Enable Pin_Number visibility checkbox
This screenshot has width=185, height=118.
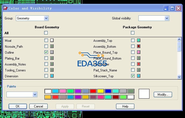pyautogui.click(x=133, y=64)
